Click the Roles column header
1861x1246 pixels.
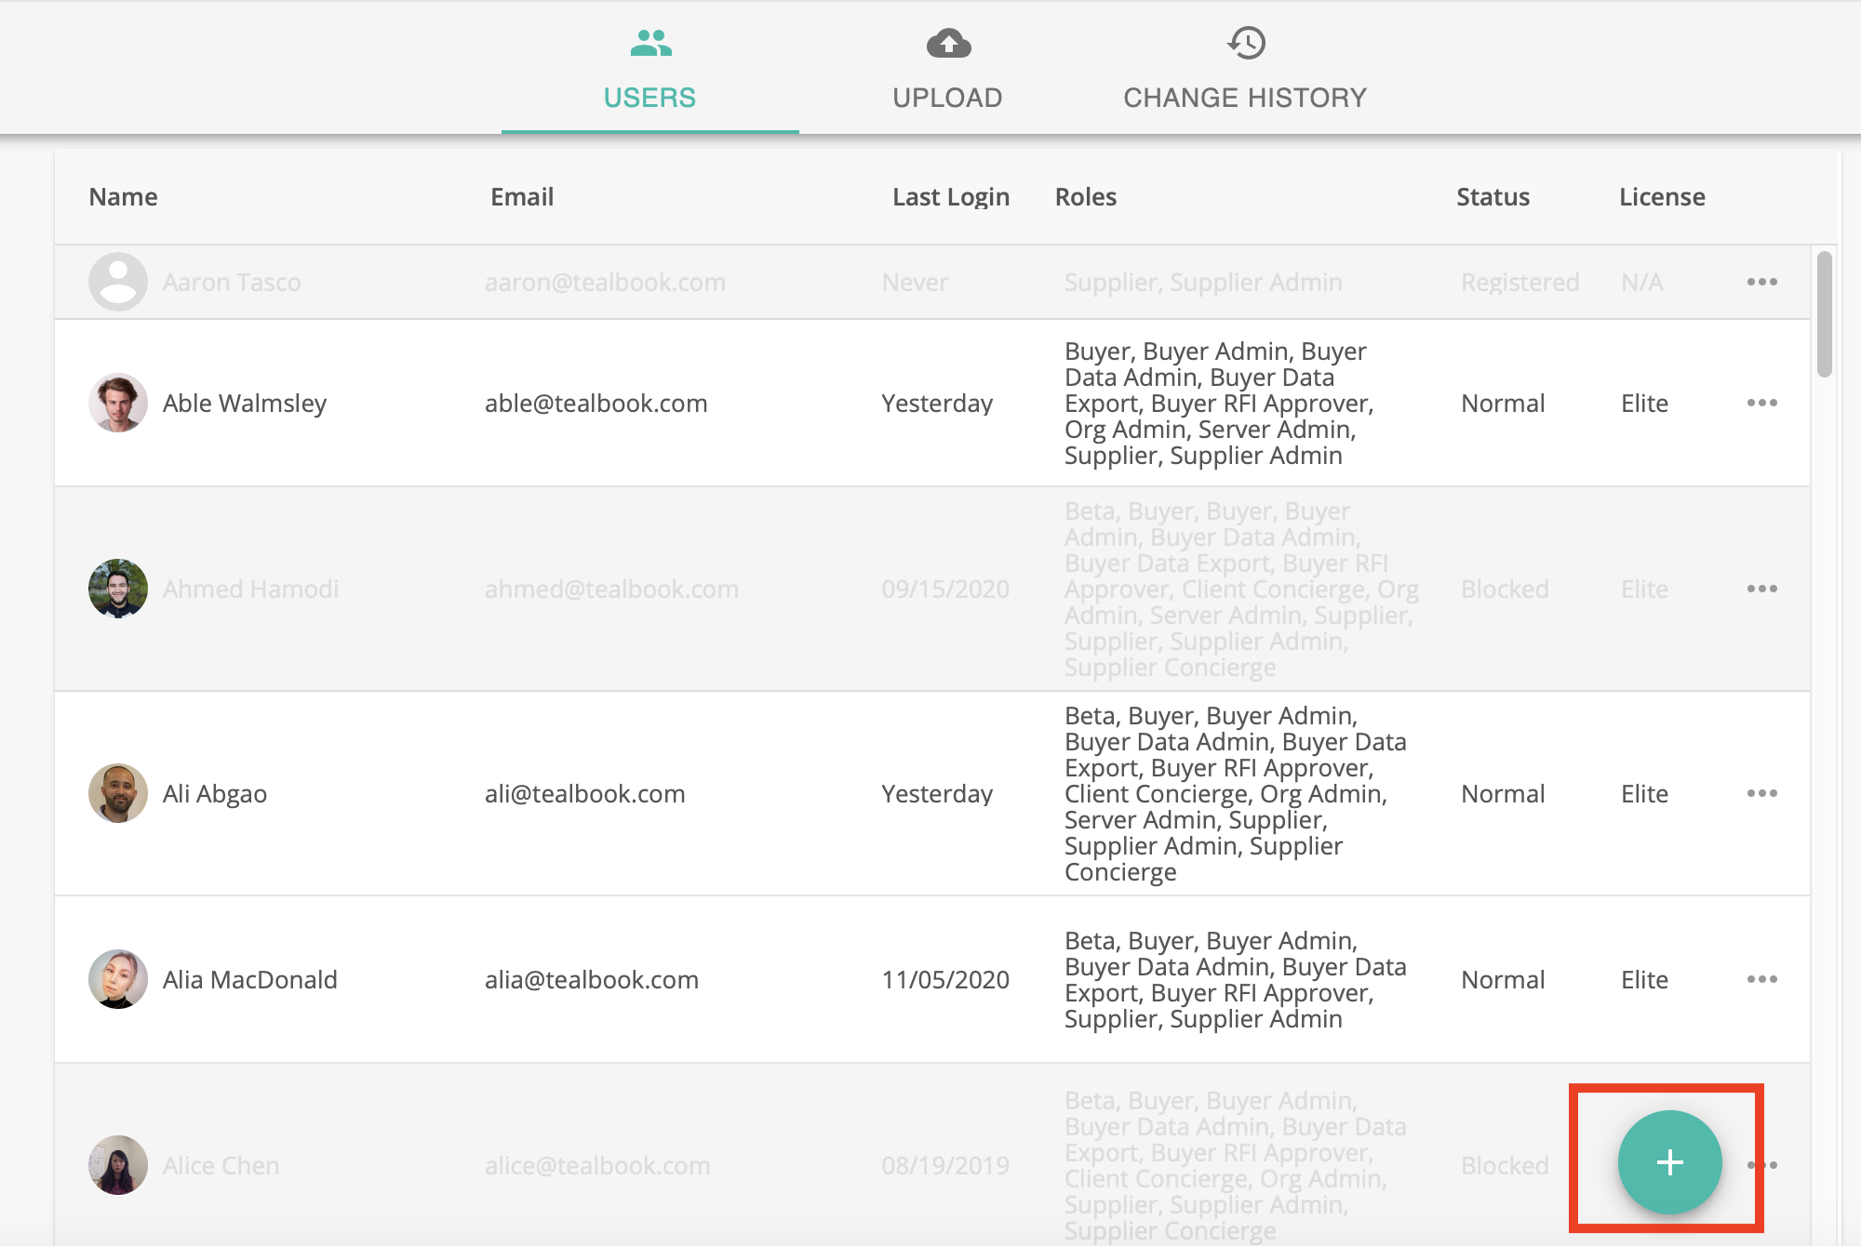pos(1085,197)
